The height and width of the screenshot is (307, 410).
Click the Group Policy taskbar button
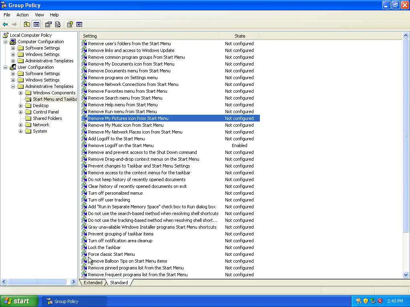pos(74,301)
